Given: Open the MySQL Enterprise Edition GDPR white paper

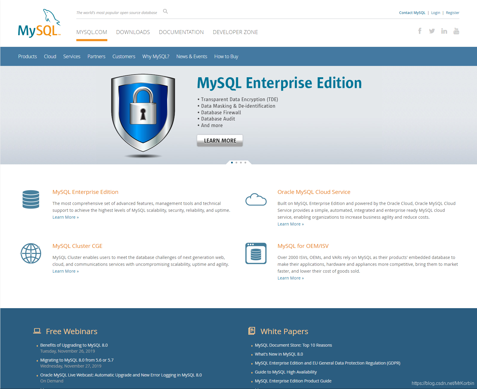Looking at the screenshot, I should point(328,363).
